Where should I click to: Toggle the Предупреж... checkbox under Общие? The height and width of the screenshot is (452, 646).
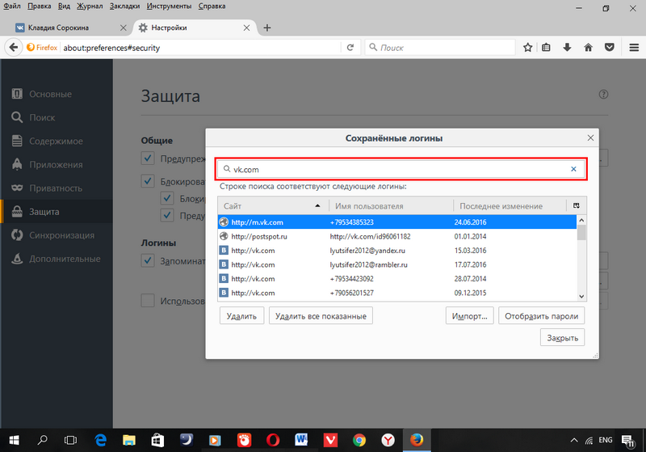pyautogui.click(x=148, y=158)
